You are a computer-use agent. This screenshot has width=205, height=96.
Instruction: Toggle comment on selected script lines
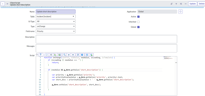coord(47,55)
